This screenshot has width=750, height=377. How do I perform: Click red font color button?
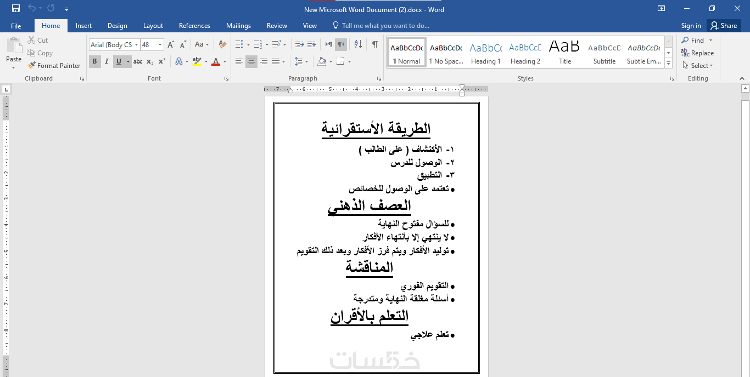point(216,61)
